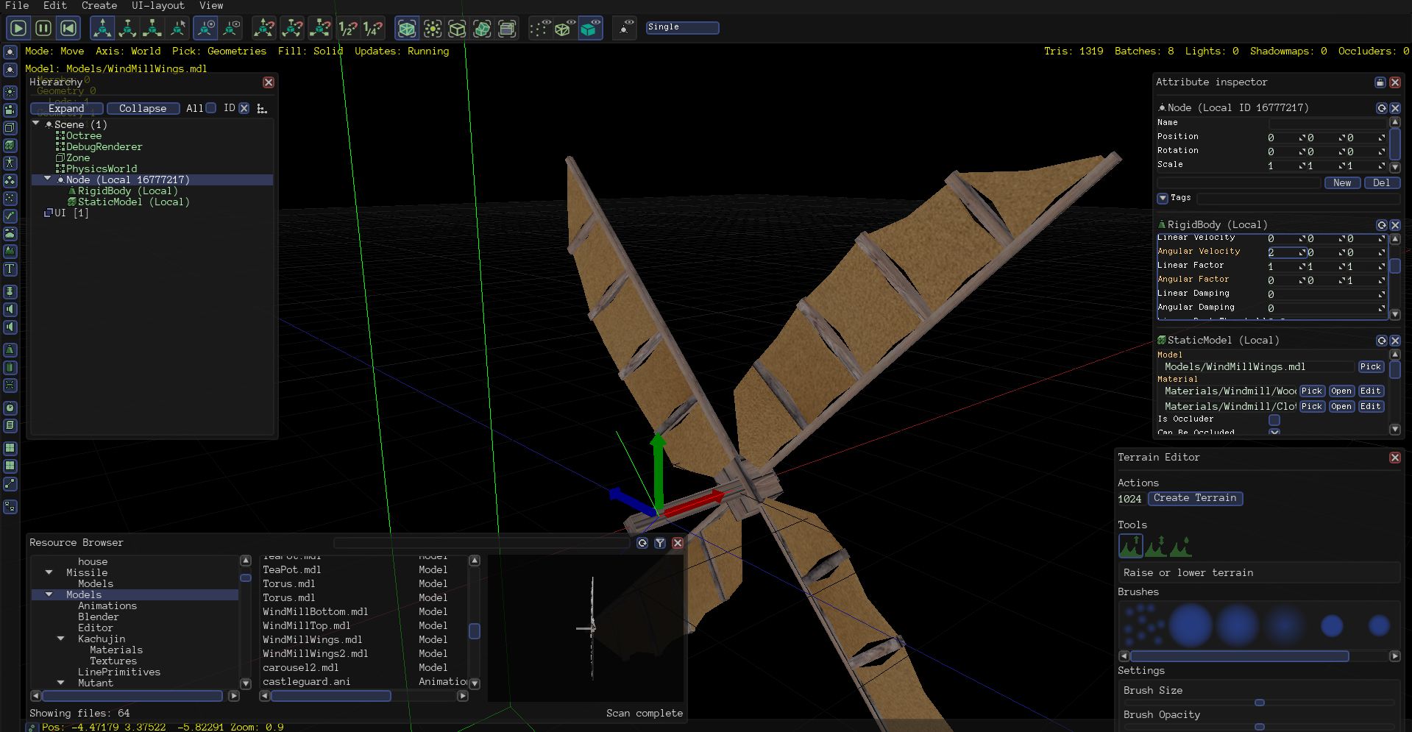Collapse the Scene (1) tree node

coord(35,124)
